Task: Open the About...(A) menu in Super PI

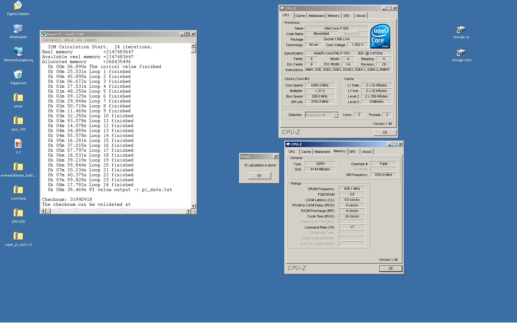Action: [x=73, y=40]
